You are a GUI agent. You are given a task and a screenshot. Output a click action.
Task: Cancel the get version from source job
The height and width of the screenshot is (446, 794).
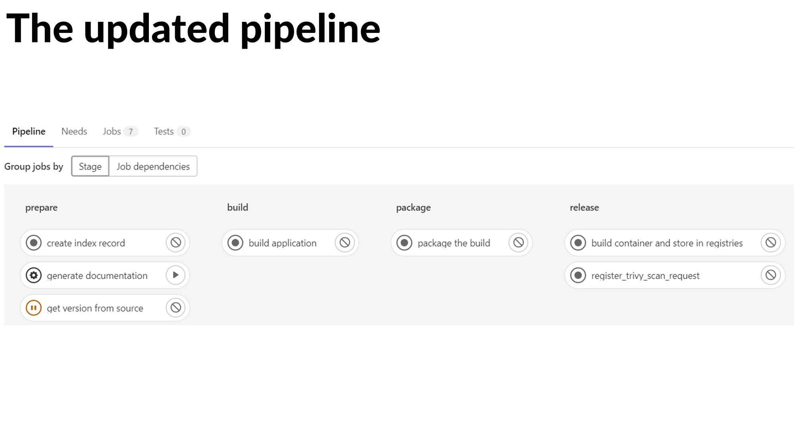point(175,308)
